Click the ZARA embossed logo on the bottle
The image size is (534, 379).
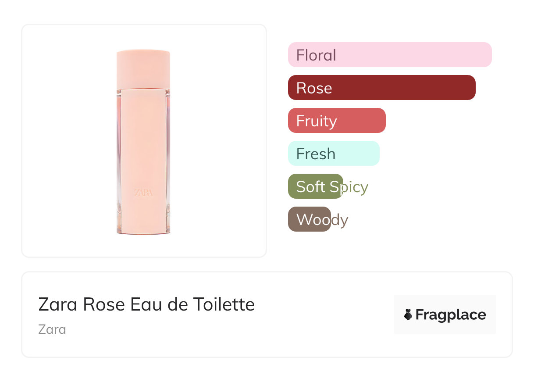tap(143, 193)
